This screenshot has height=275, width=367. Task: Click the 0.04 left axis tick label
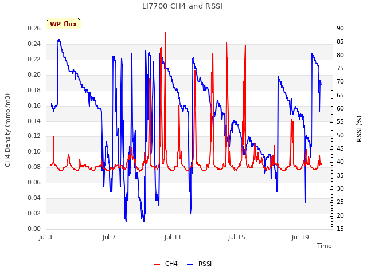point(34,198)
